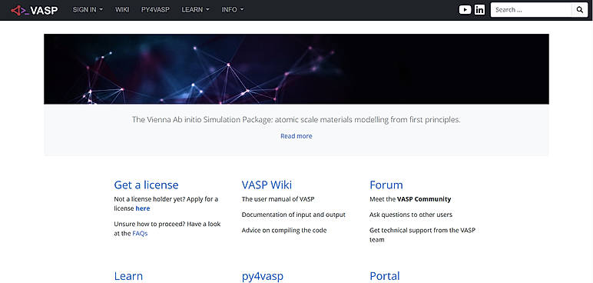Open the VASP logo home link
Screen dimensions: 593x283
coord(35,10)
